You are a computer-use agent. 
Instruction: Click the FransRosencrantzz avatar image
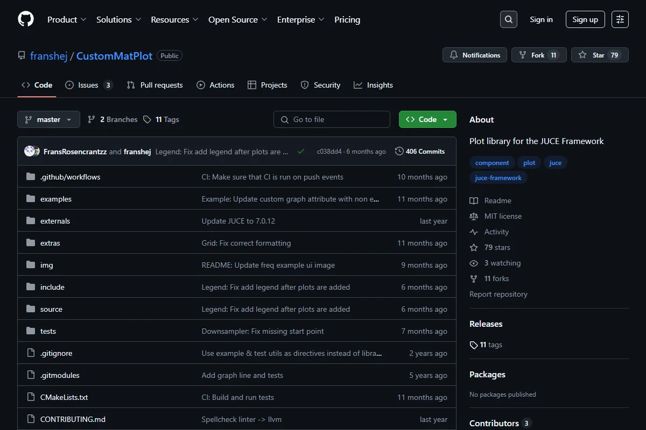pyautogui.click(x=30, y=152)
